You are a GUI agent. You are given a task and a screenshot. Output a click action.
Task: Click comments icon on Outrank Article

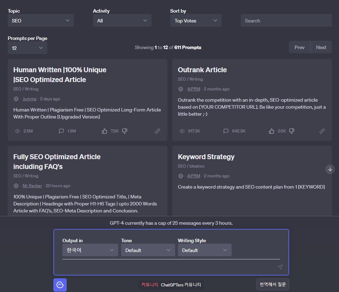point(226,131)
